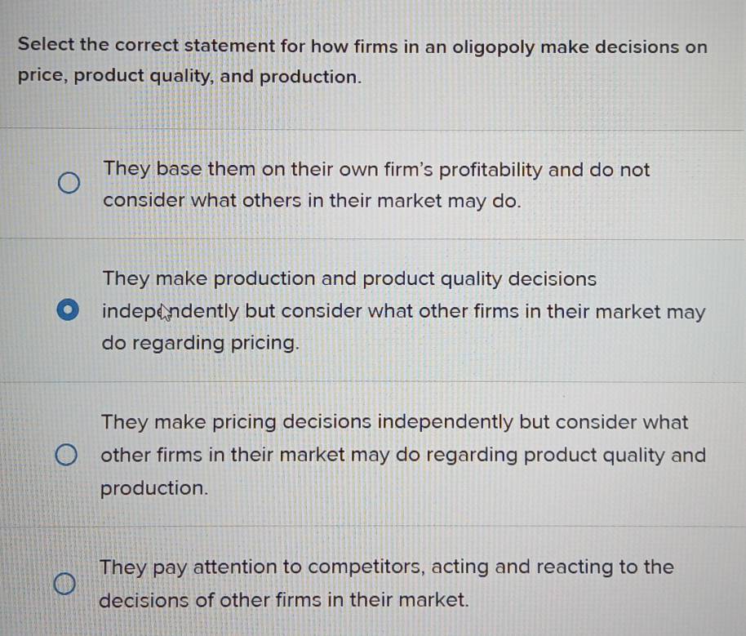Click the line "They pay attention to competitors, acting and reacting"
Image resolution: width=746 pixels, height=636 pixels.
point(386,567)
